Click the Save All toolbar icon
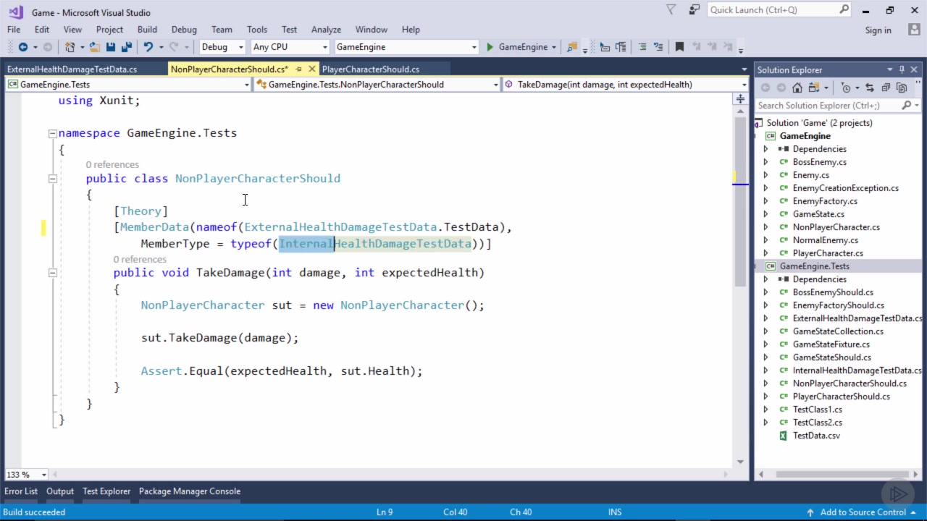Screen dimensions: 927x521 tap(127, 47)
